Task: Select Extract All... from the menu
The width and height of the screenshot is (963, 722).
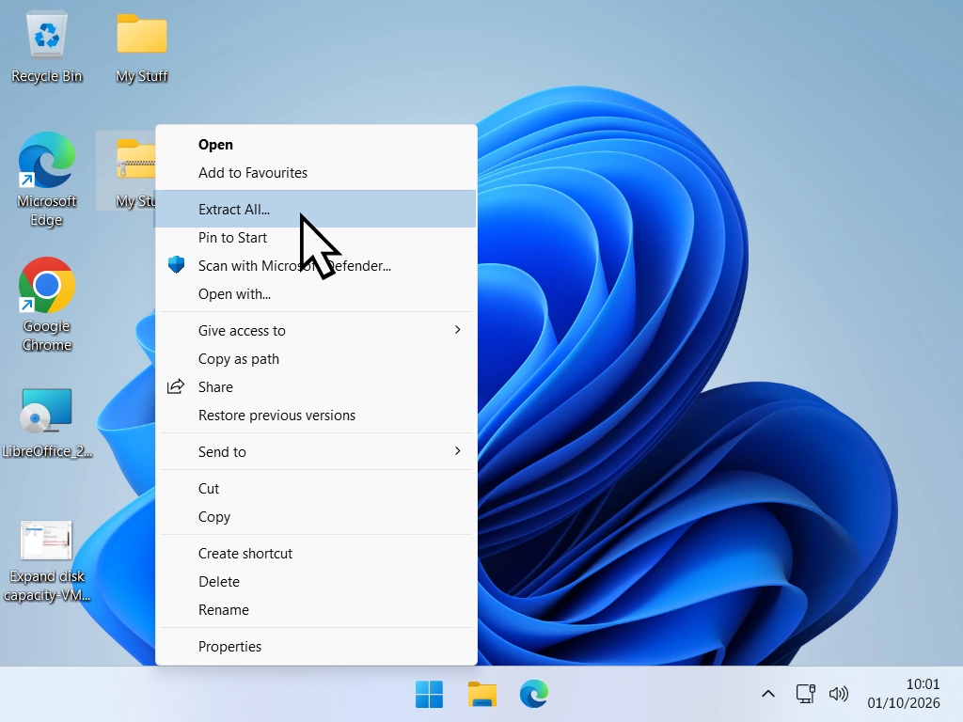Action: pos(316,210)
